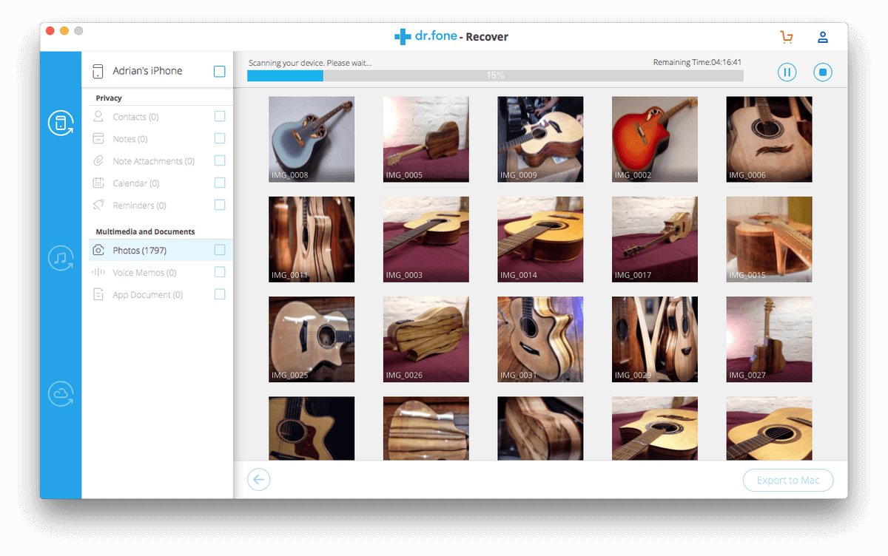Click the Scanning your device status text
This screenshot has width=888, height=556.
310,63
